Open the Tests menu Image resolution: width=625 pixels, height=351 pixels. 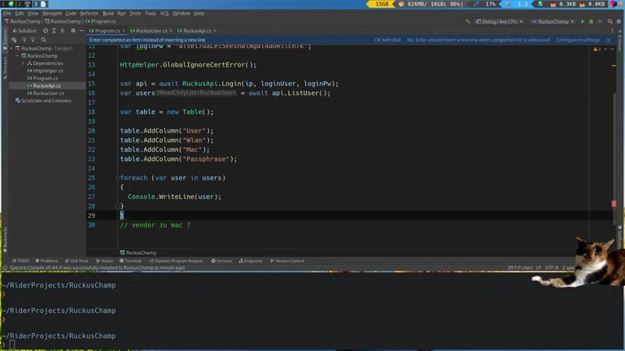pyautogui.click(x=135, y=13)
